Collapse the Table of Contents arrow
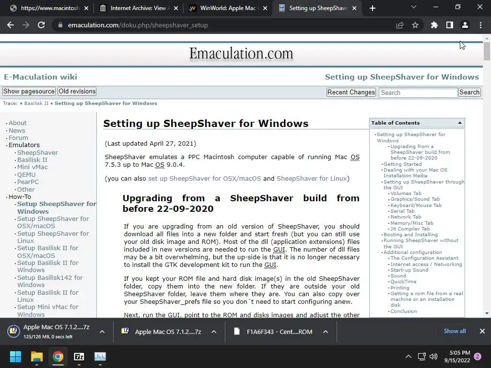 [x=460, y=123]
